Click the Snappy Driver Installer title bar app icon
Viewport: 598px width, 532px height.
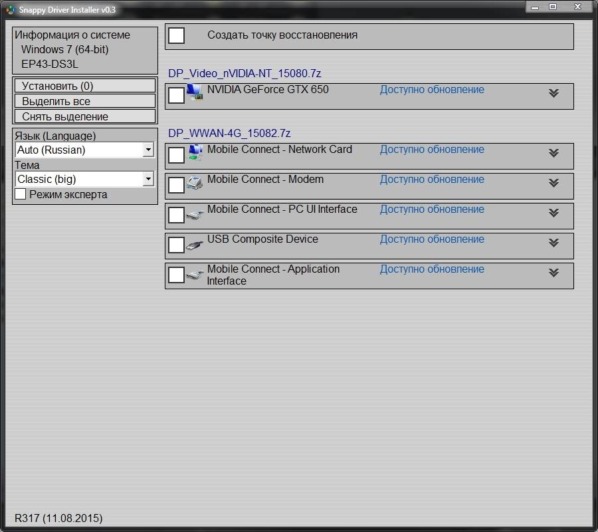point(11,9)
